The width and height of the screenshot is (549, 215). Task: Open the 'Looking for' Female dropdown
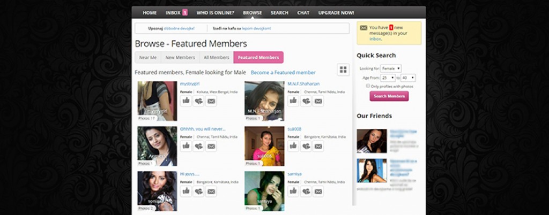pos(391,68)
